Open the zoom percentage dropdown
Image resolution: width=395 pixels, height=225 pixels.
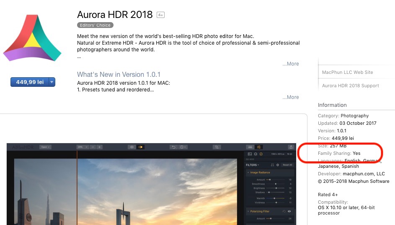pyautogui.click(x=82, y=147)
